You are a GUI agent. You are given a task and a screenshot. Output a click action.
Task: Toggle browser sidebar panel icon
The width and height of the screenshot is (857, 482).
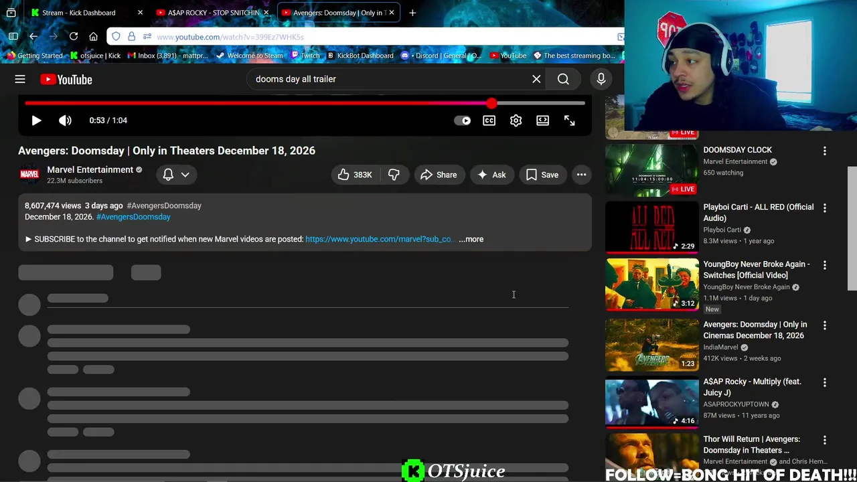[13, 36]
